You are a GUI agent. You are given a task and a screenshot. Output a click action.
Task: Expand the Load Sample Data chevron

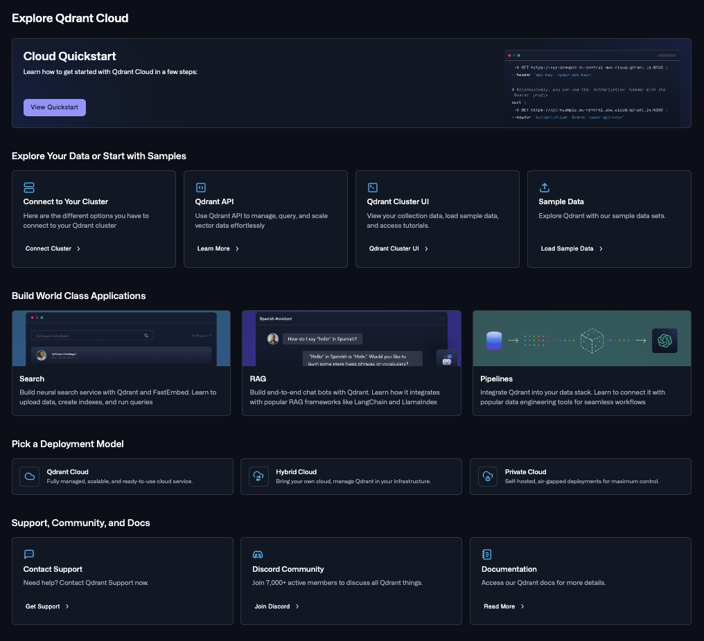point(602,249)
